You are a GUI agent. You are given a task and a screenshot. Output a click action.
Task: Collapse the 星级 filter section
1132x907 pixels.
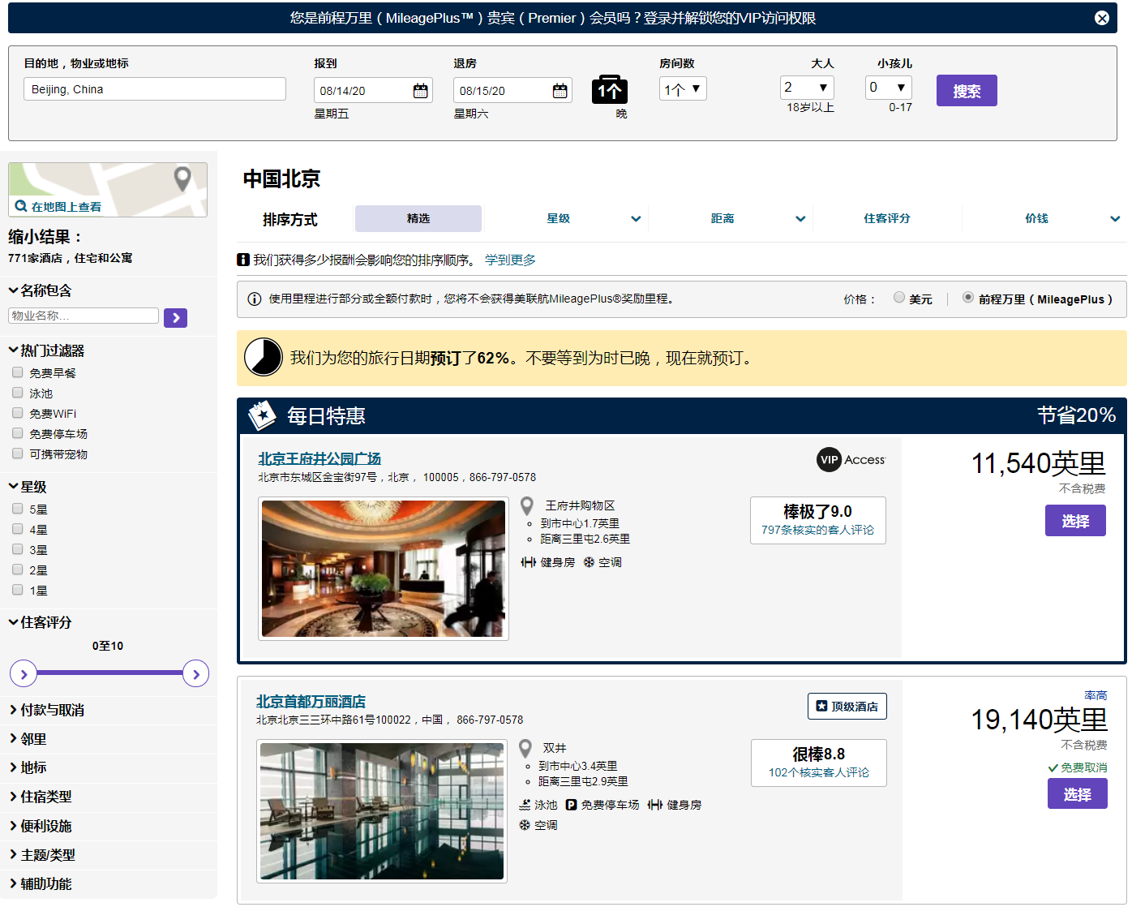[28, 487]
